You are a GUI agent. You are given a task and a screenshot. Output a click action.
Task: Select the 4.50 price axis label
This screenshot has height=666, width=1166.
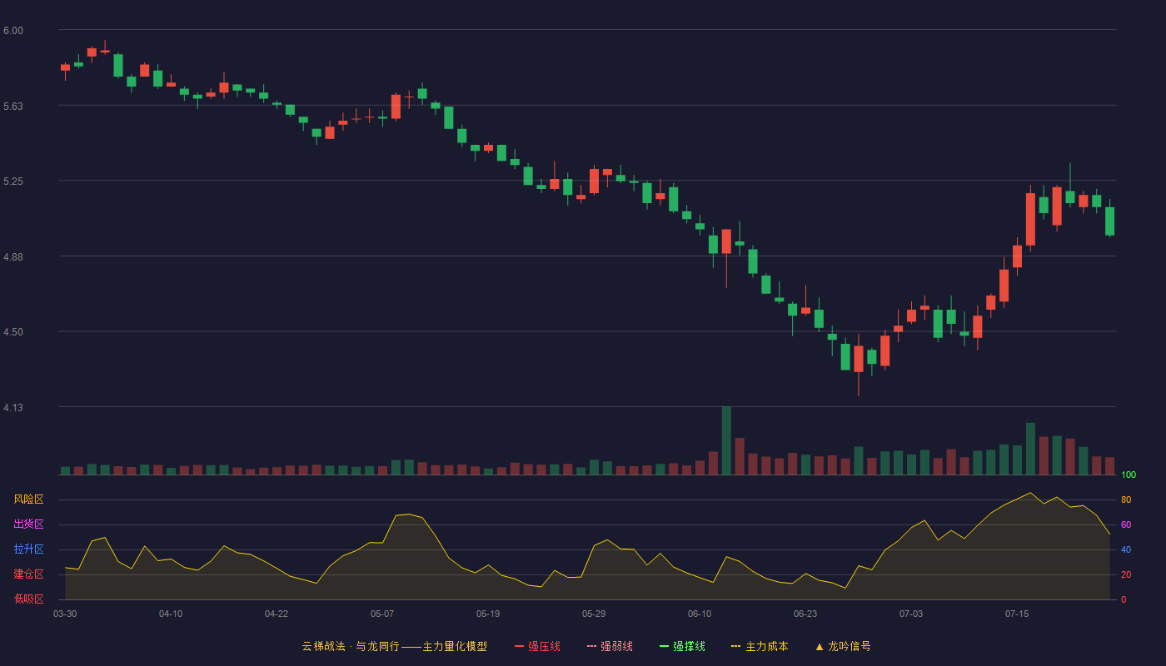coord(13,332)
